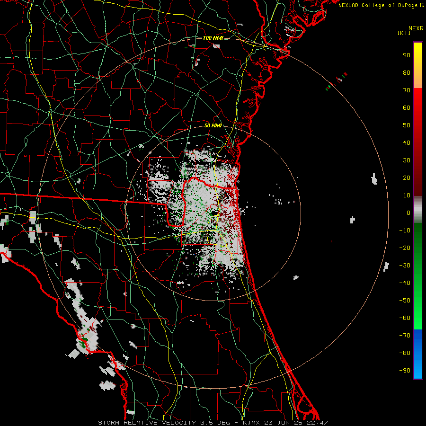Click the 50 NMI range ring label

[213, 125]
